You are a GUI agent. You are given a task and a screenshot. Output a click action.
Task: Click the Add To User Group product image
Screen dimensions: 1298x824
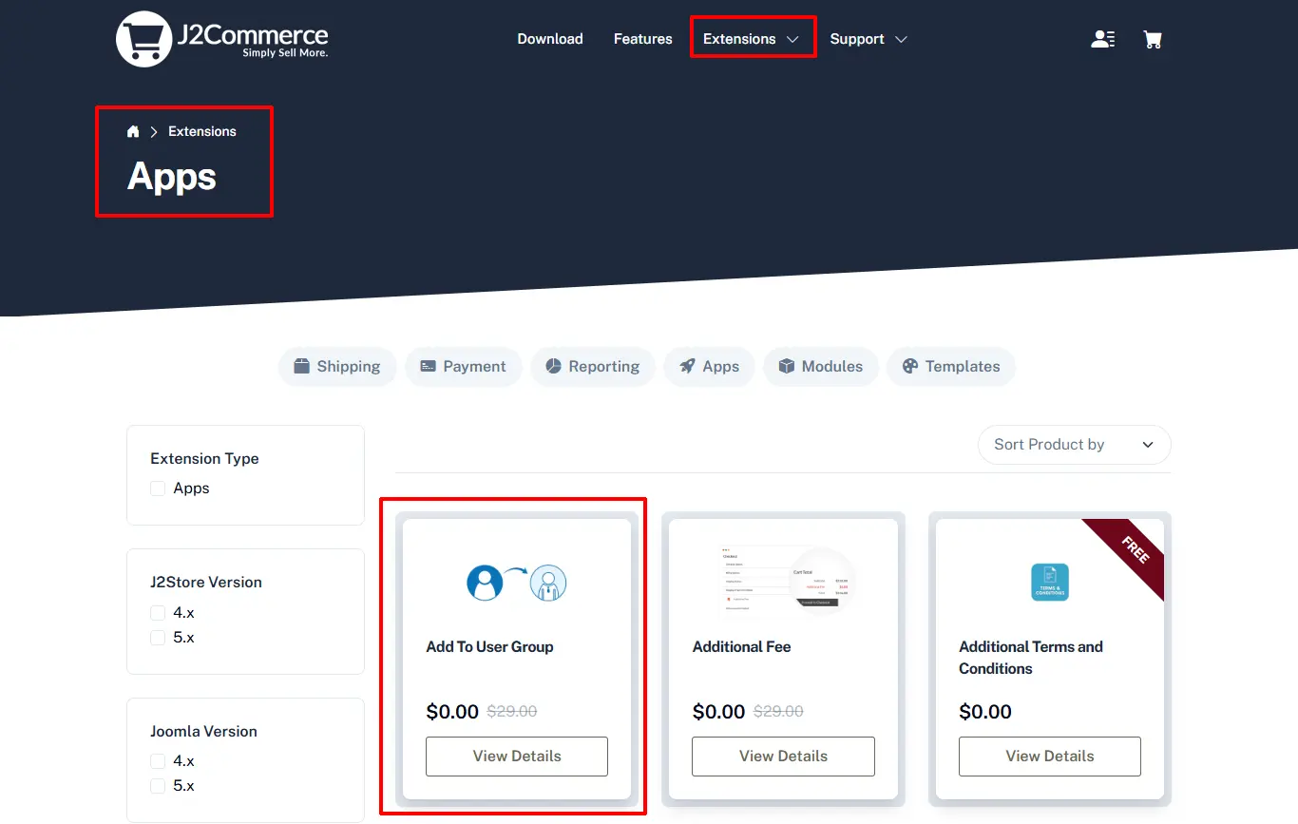tap(517, 582)
